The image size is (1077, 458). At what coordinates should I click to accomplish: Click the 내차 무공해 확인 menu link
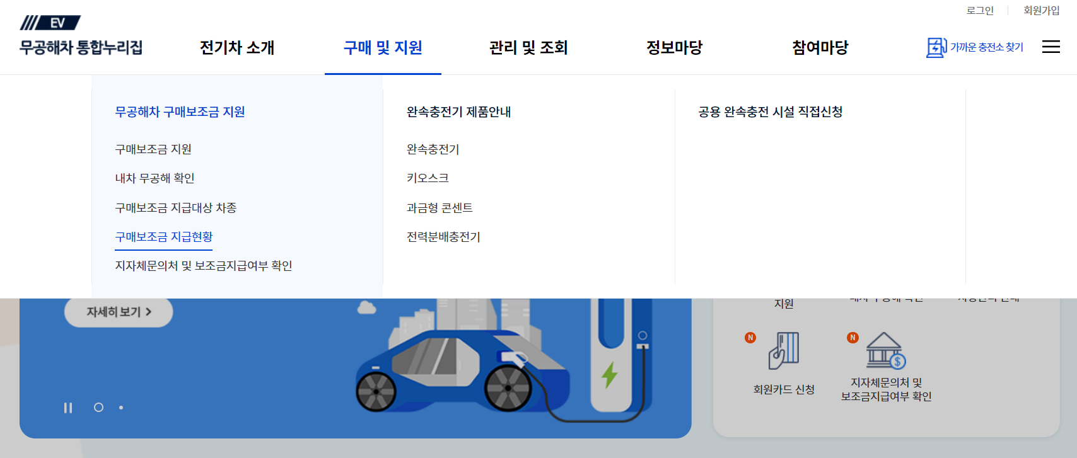(154, 178)
